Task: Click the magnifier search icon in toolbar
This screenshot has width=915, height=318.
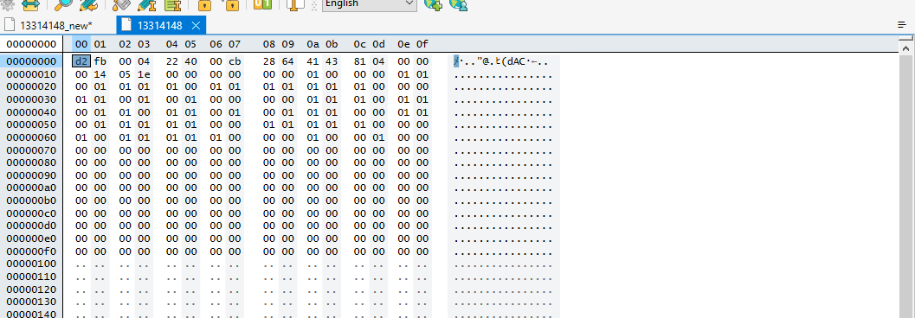Action: [62, 4]
